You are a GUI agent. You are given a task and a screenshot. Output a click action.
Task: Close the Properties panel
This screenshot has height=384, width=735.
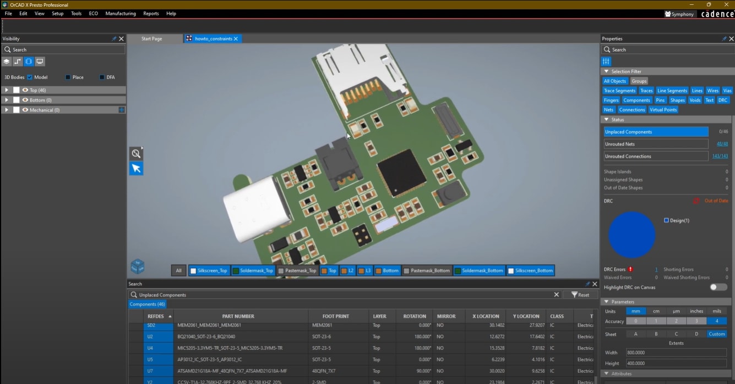[731, 39]
